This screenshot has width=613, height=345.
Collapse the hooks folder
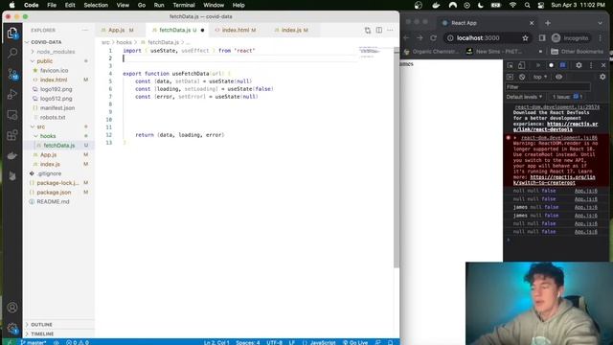pyautogui.click(x=58, y=136)
